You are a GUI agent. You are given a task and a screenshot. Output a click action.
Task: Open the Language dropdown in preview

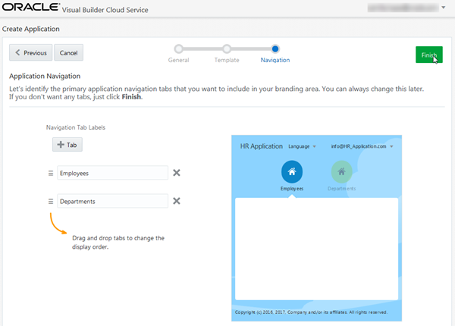coord(302,146)
